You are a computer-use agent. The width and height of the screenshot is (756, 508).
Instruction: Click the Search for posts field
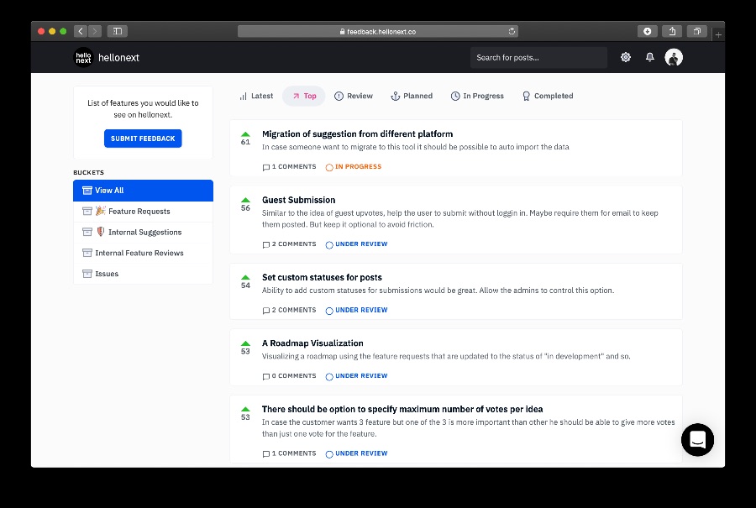pyautogui.click(x=538, y=57)
